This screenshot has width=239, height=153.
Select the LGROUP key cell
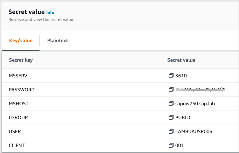tap(18, 117)
